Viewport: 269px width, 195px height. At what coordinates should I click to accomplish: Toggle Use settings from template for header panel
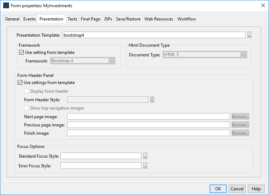click(x=19, y=83)
